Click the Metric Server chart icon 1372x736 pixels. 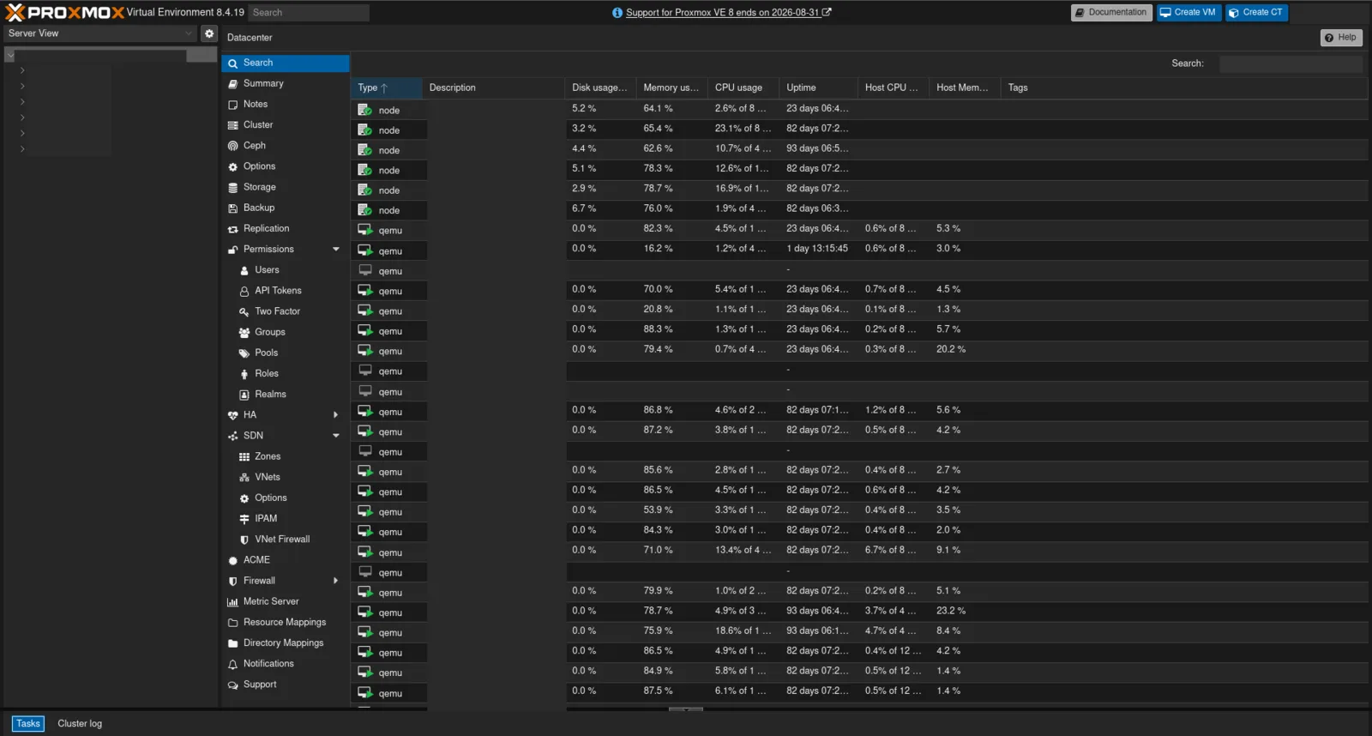click(x=232, y=602)
